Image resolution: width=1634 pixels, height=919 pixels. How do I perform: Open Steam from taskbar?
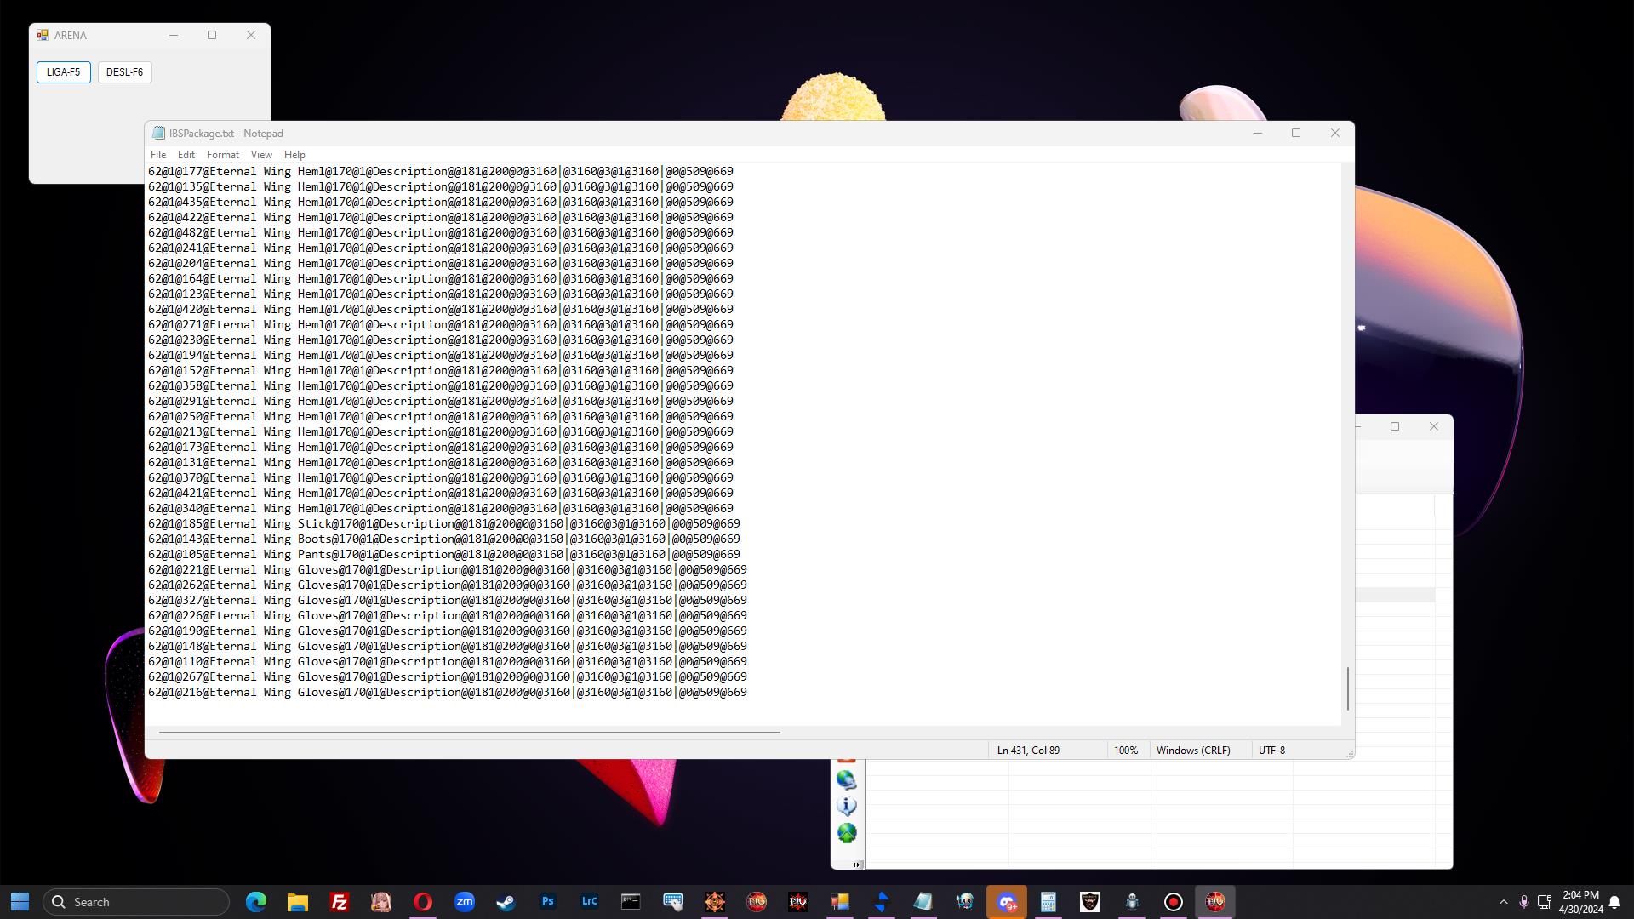(506, 902)
